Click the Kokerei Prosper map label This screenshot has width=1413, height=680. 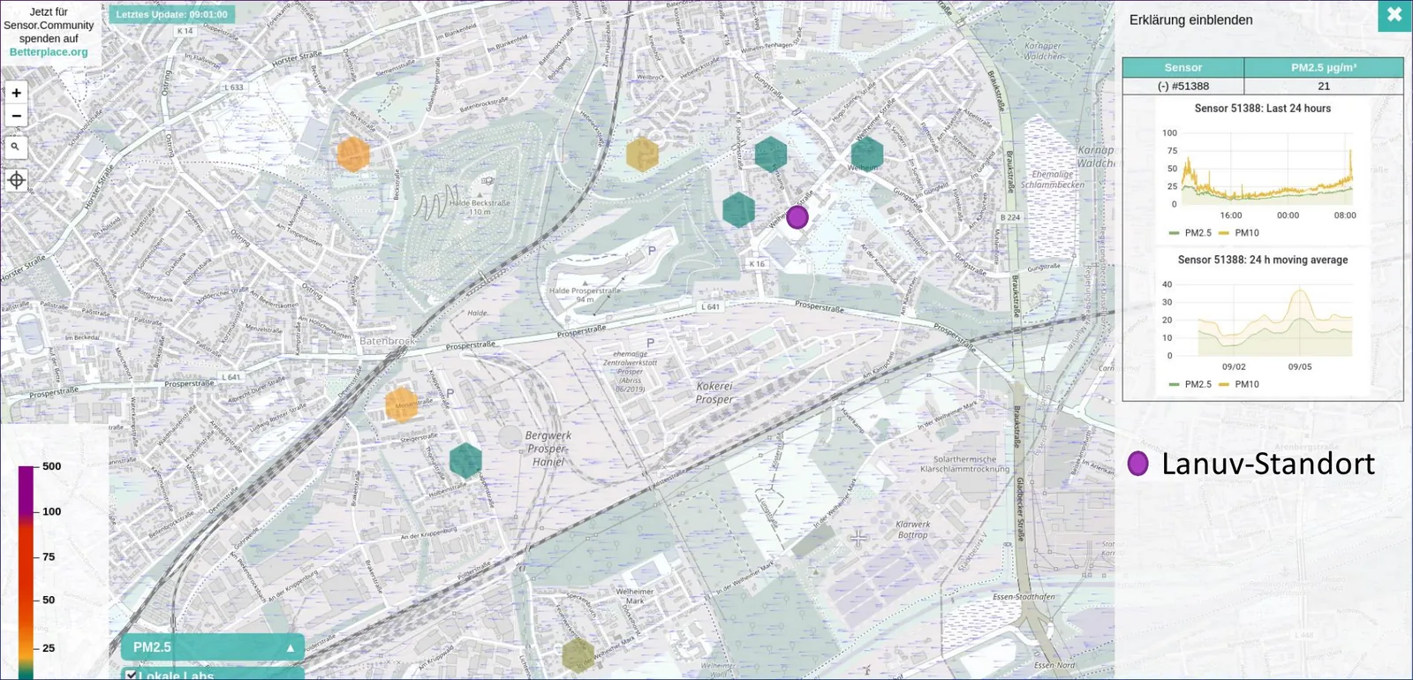click(714, 393)
